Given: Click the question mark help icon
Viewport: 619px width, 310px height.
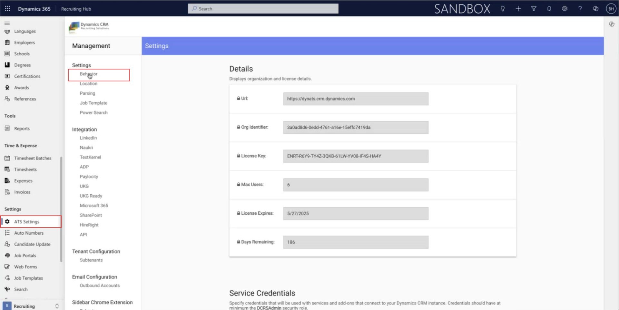Looking at the screenshot, I should pos(580,9).
